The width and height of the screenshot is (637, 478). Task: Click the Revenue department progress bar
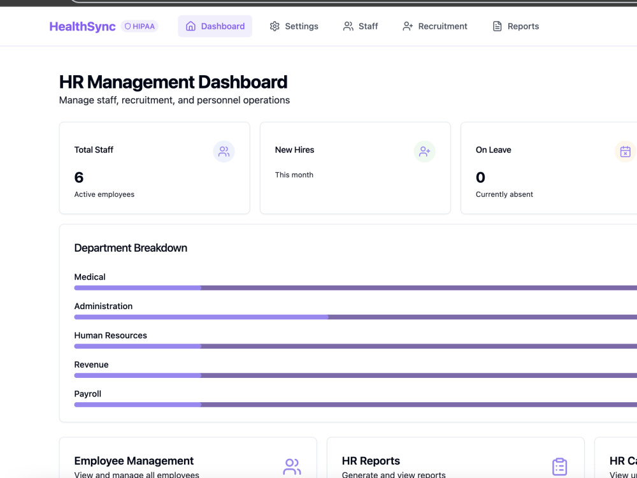(x=355, y=375)
